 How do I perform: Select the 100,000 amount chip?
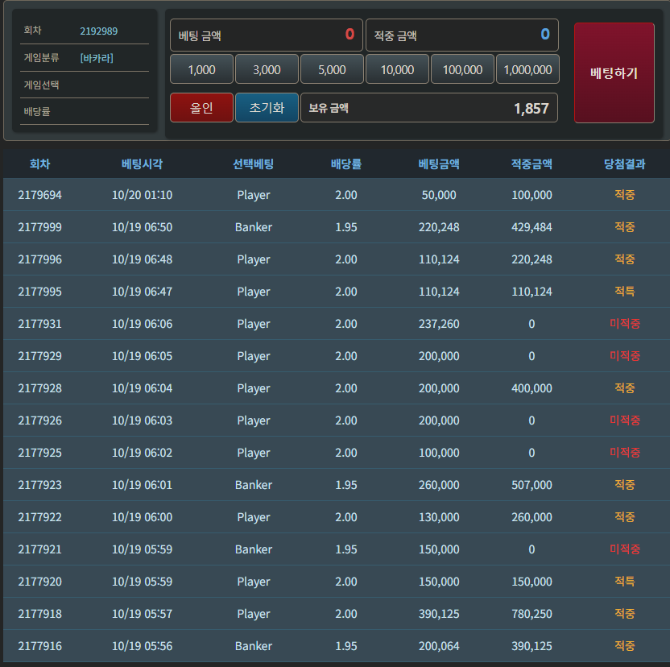[462, 69]
